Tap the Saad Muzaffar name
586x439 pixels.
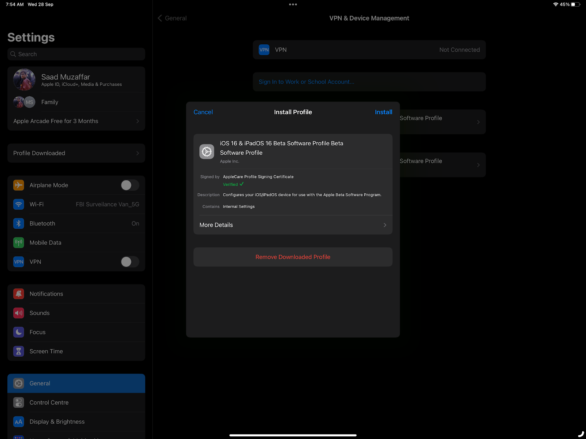click(x=66, y=77)
